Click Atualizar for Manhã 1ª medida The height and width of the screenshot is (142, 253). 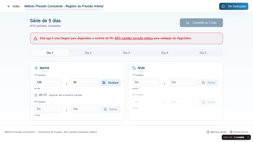tap(111, 83)
